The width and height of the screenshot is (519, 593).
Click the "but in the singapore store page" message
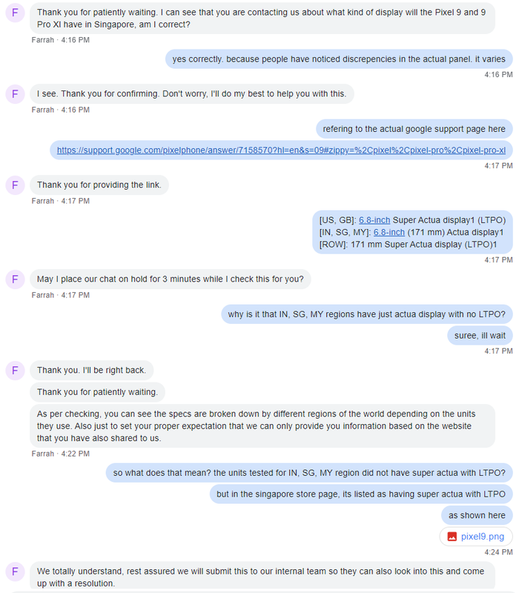pyautogui.click(x=361, y=494)
